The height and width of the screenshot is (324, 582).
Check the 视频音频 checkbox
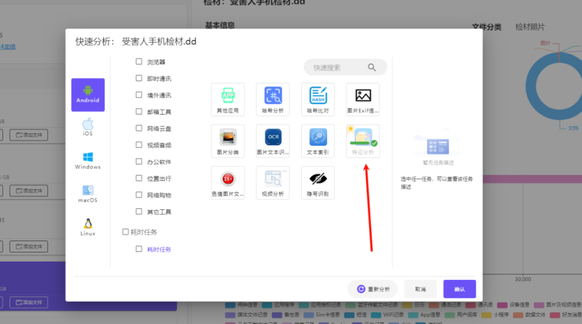[x=139, y=145]
